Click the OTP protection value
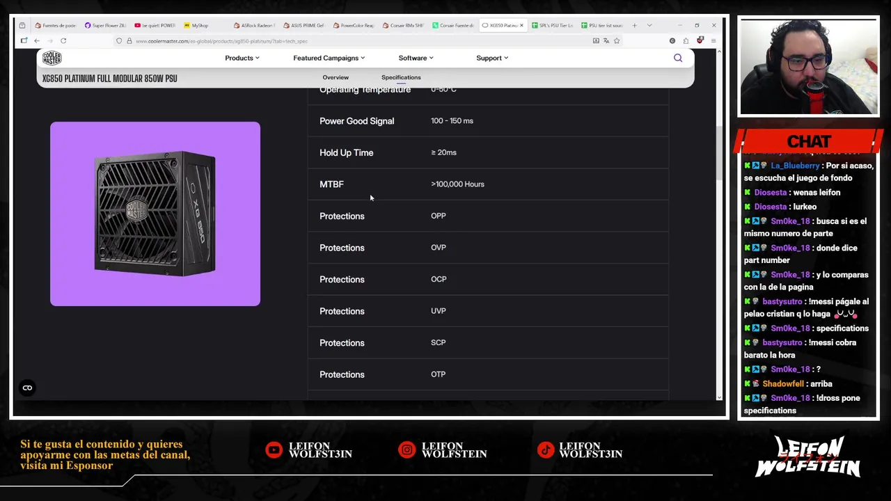The image size is (891, 501). [438, 374]
